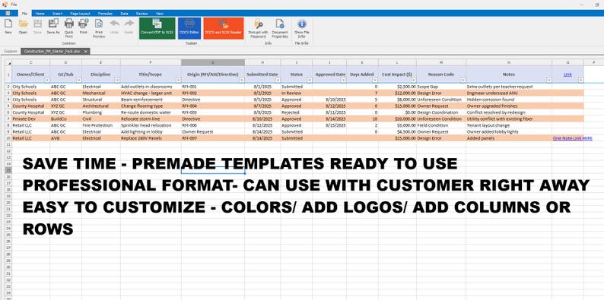604x300 pixels.
Task: Click the 'BuildCo' GC/Sub cell
Action: click(x=65, y=118)
